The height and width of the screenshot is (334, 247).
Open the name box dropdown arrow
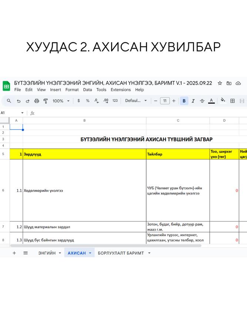pos(22,113)
